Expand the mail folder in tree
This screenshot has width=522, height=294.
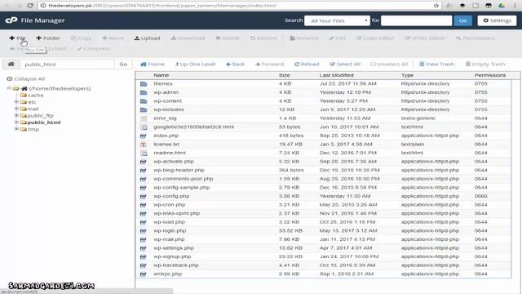(x=16, y=109)
